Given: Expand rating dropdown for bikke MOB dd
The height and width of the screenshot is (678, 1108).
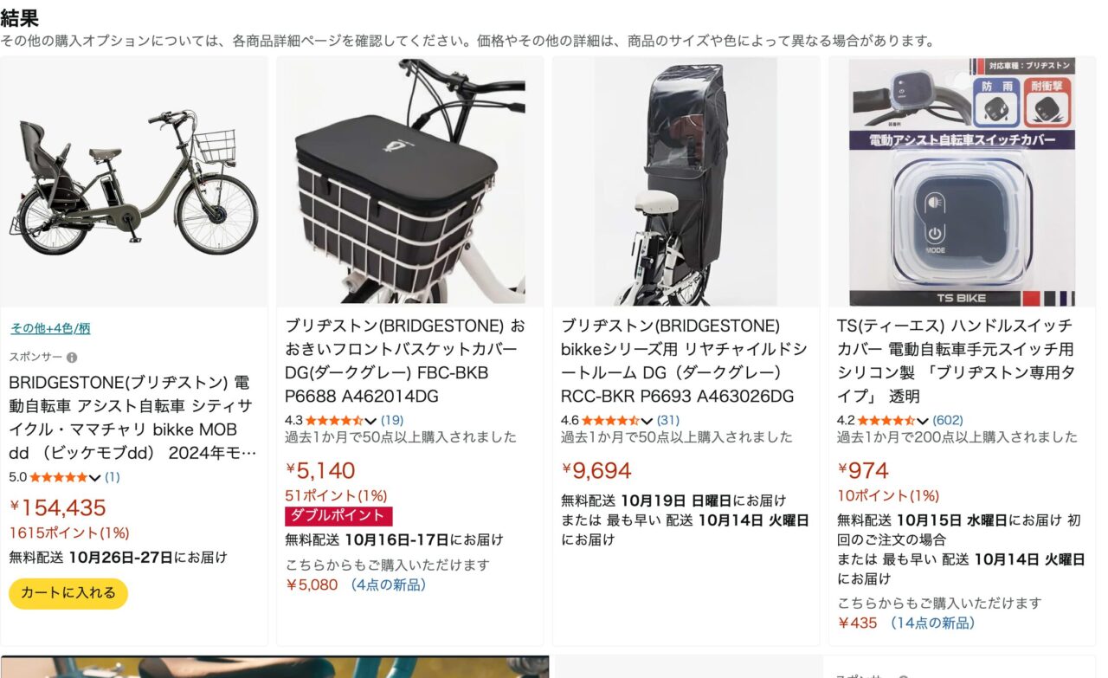Looking at the screenshot, I should 95,478.
